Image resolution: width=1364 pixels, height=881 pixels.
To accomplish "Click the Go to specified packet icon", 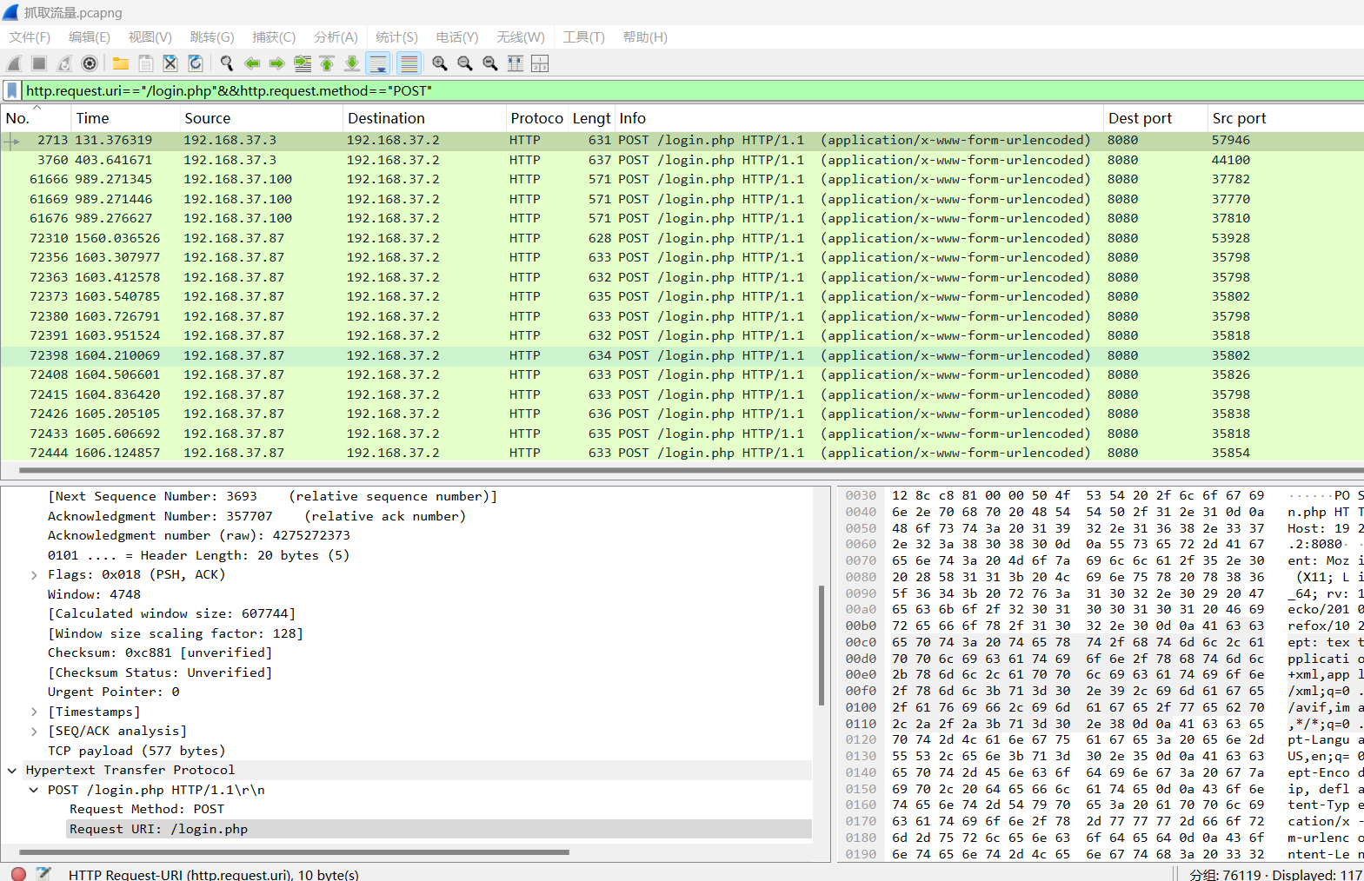I will point(303,63).
